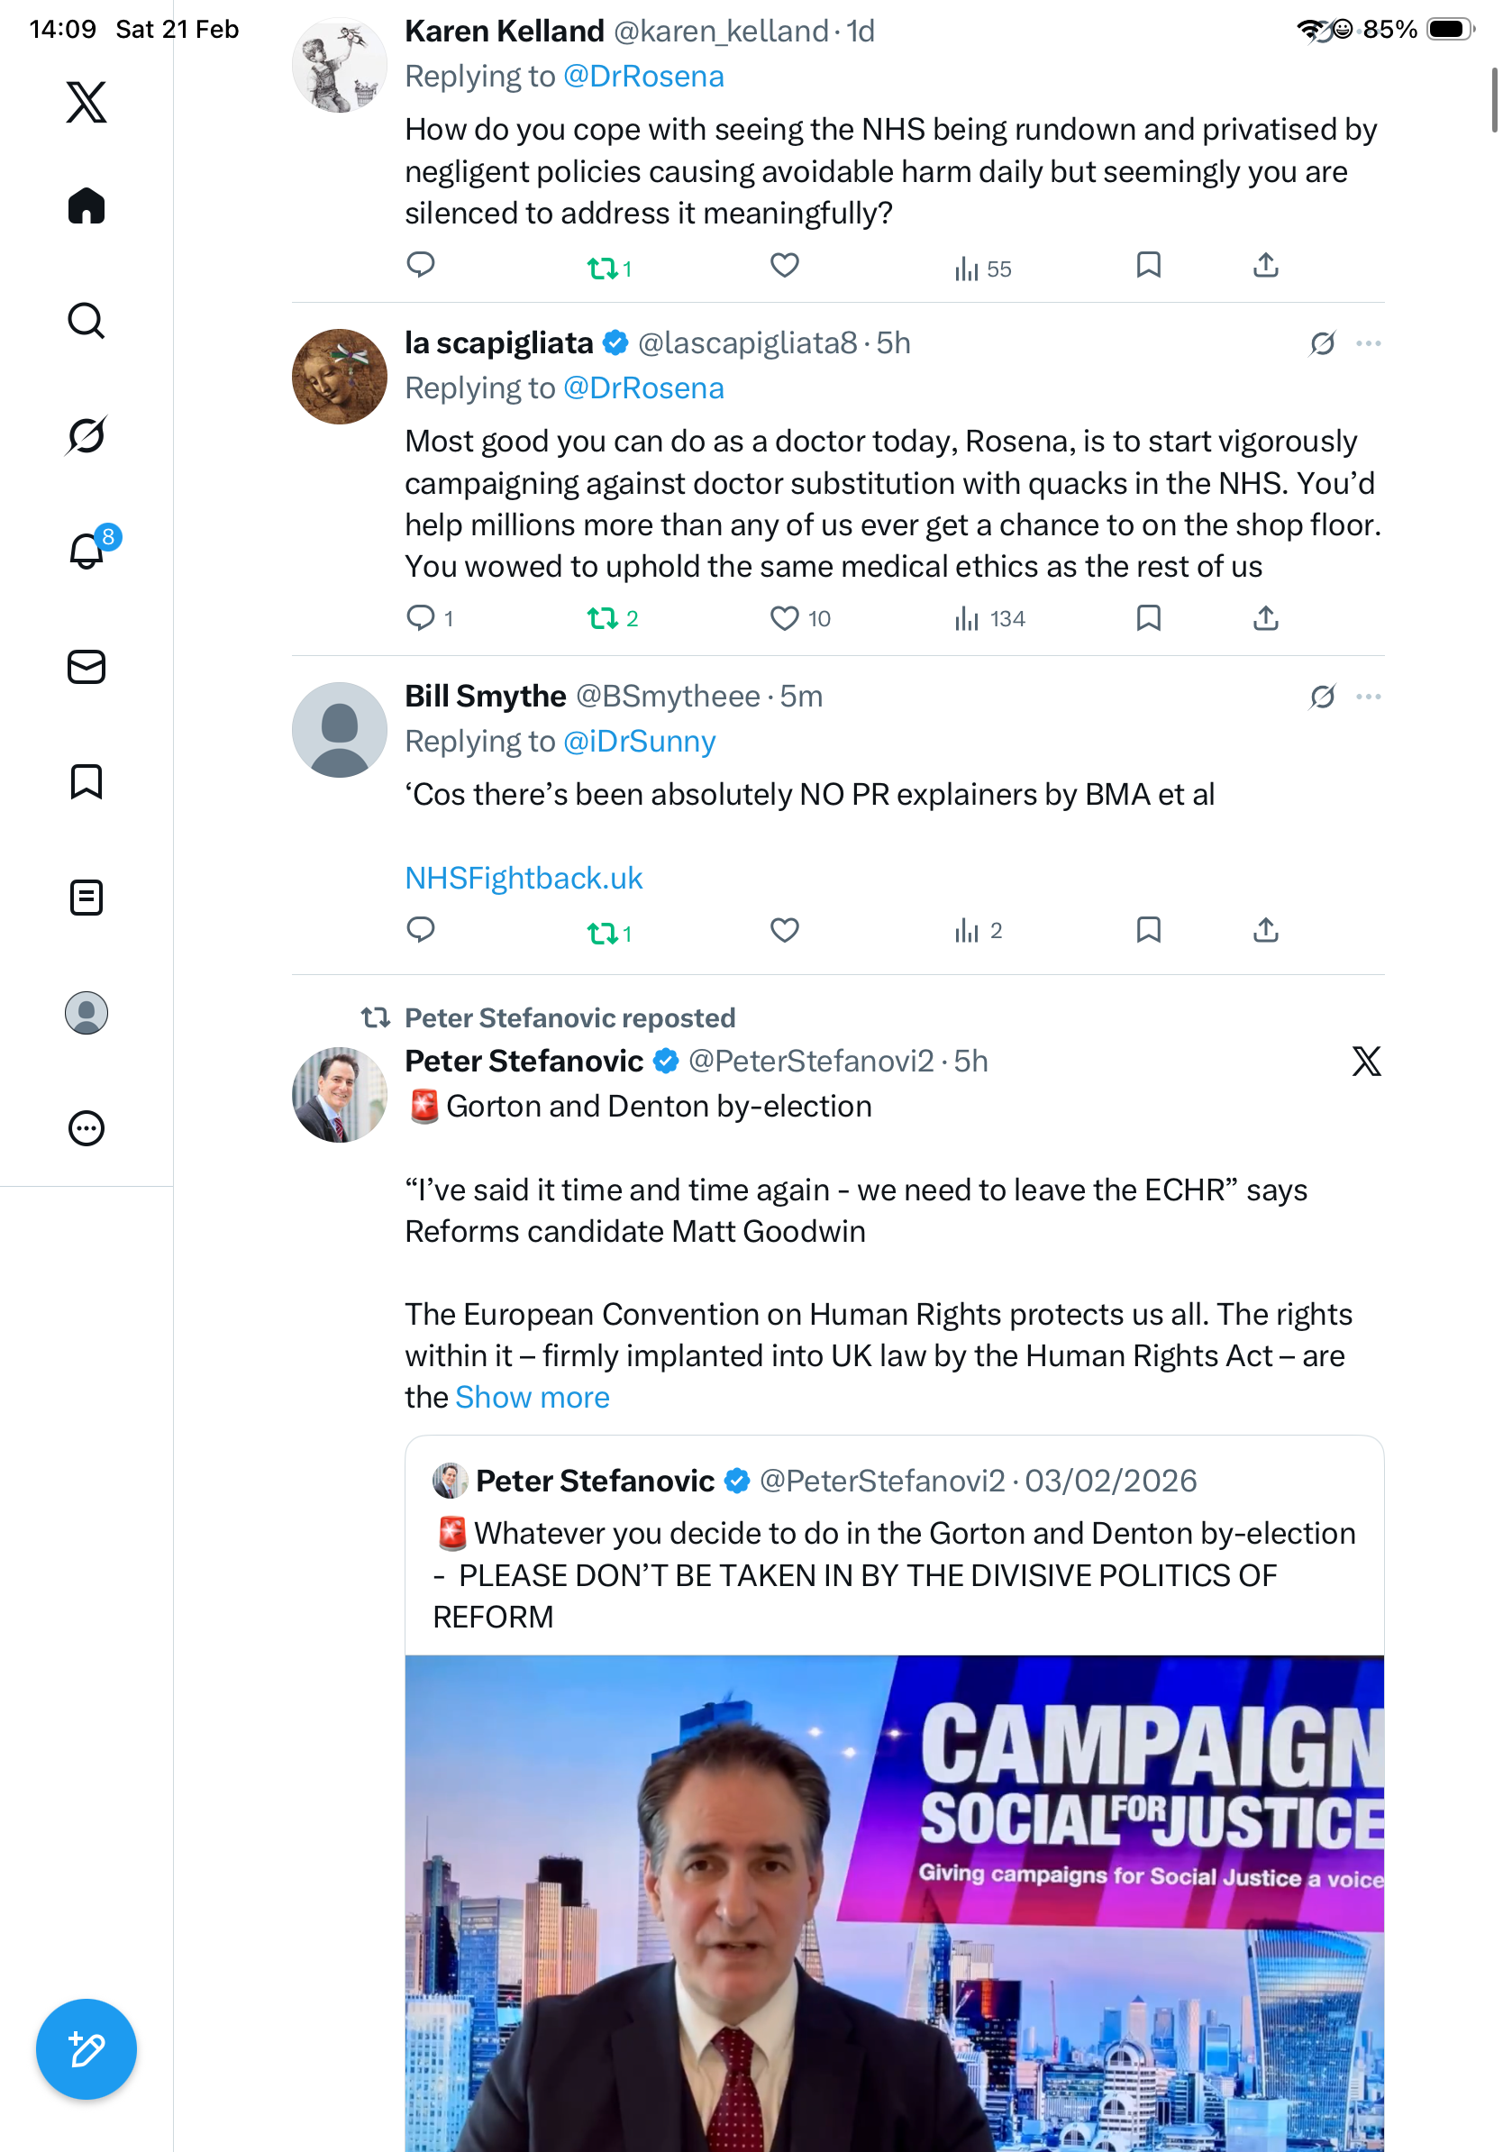Screen dimensions: 1503x2152
Task: Open Notifications bell with 8 badge
Action: (x=87, y=552)
